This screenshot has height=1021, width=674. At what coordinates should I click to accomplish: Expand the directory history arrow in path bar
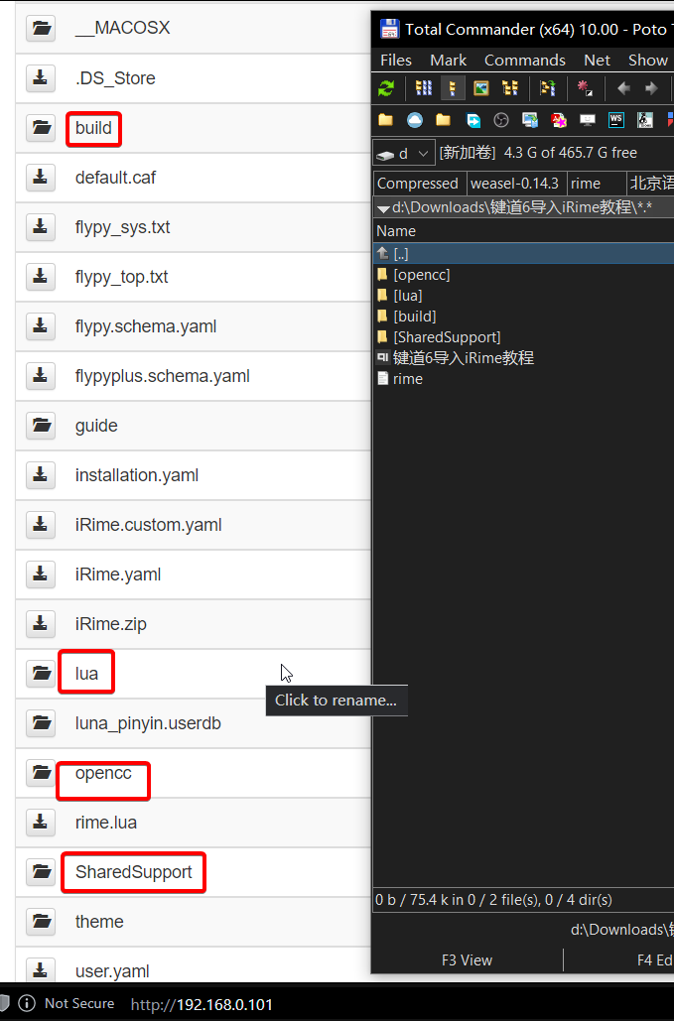pos(383,208)
